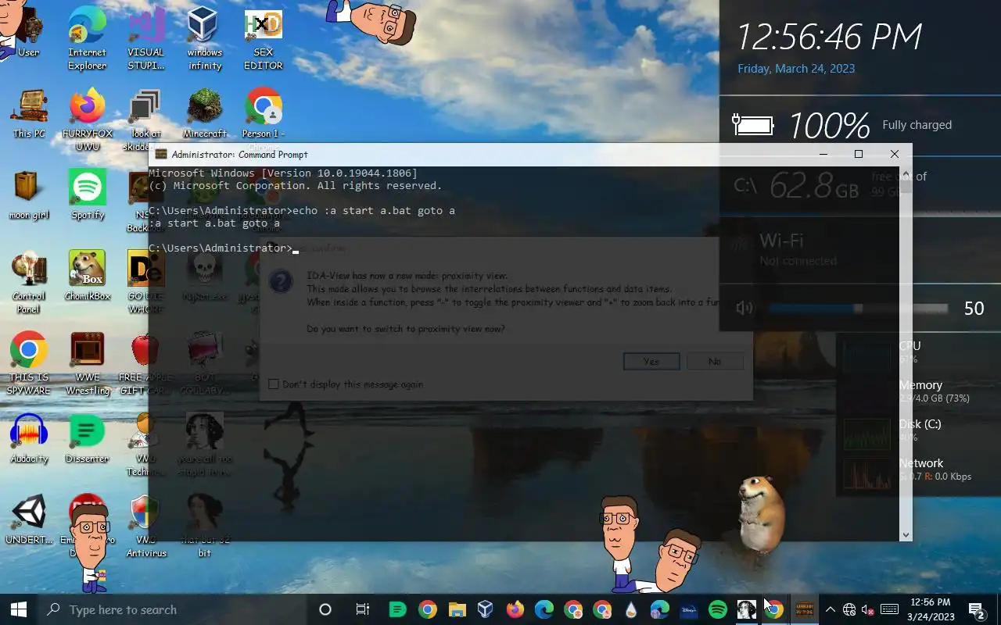Click the Network label in system monitor

921,463
